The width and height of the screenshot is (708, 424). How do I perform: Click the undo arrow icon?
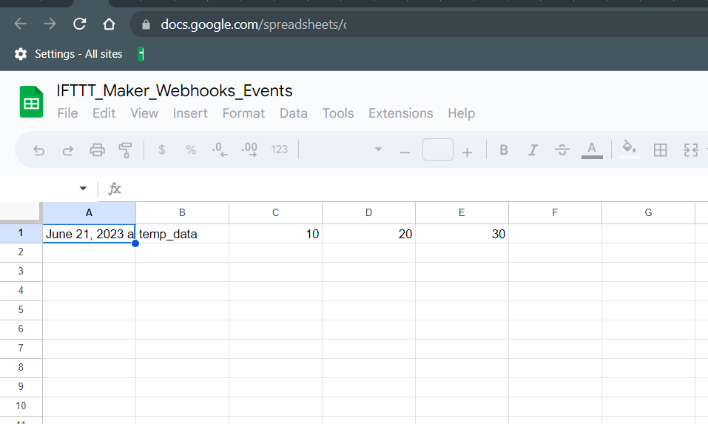tap(39, 150)
